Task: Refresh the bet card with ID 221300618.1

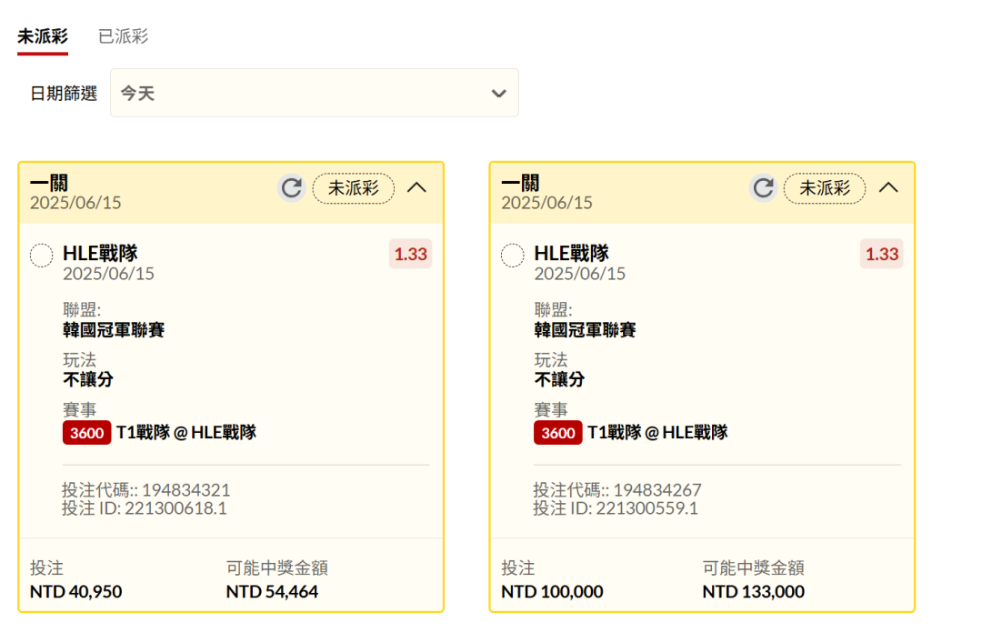Action: point(292,188)
